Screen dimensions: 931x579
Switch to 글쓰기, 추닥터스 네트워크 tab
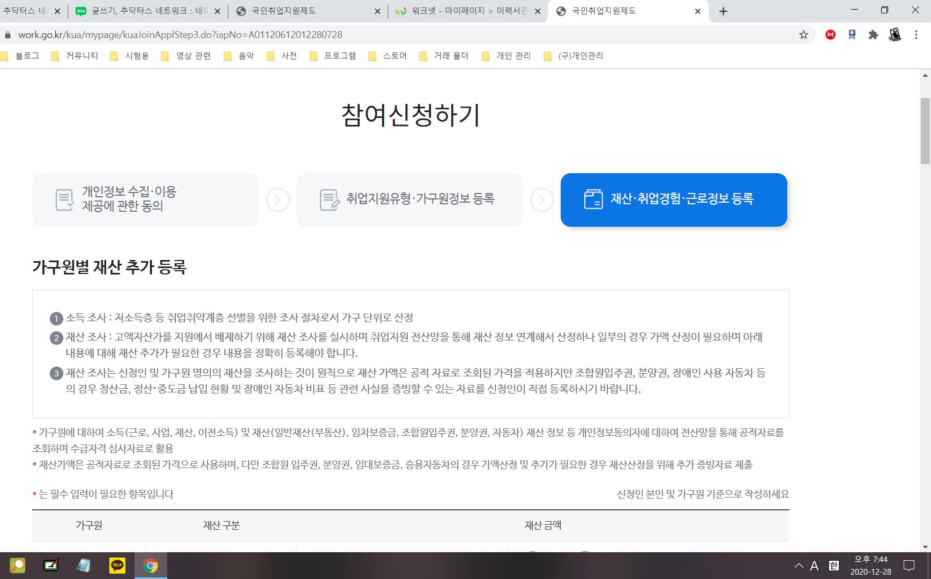point(148,11)
